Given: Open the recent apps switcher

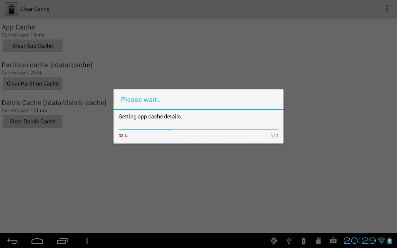Looking at the screenshot, I should [x=62, y=241].
